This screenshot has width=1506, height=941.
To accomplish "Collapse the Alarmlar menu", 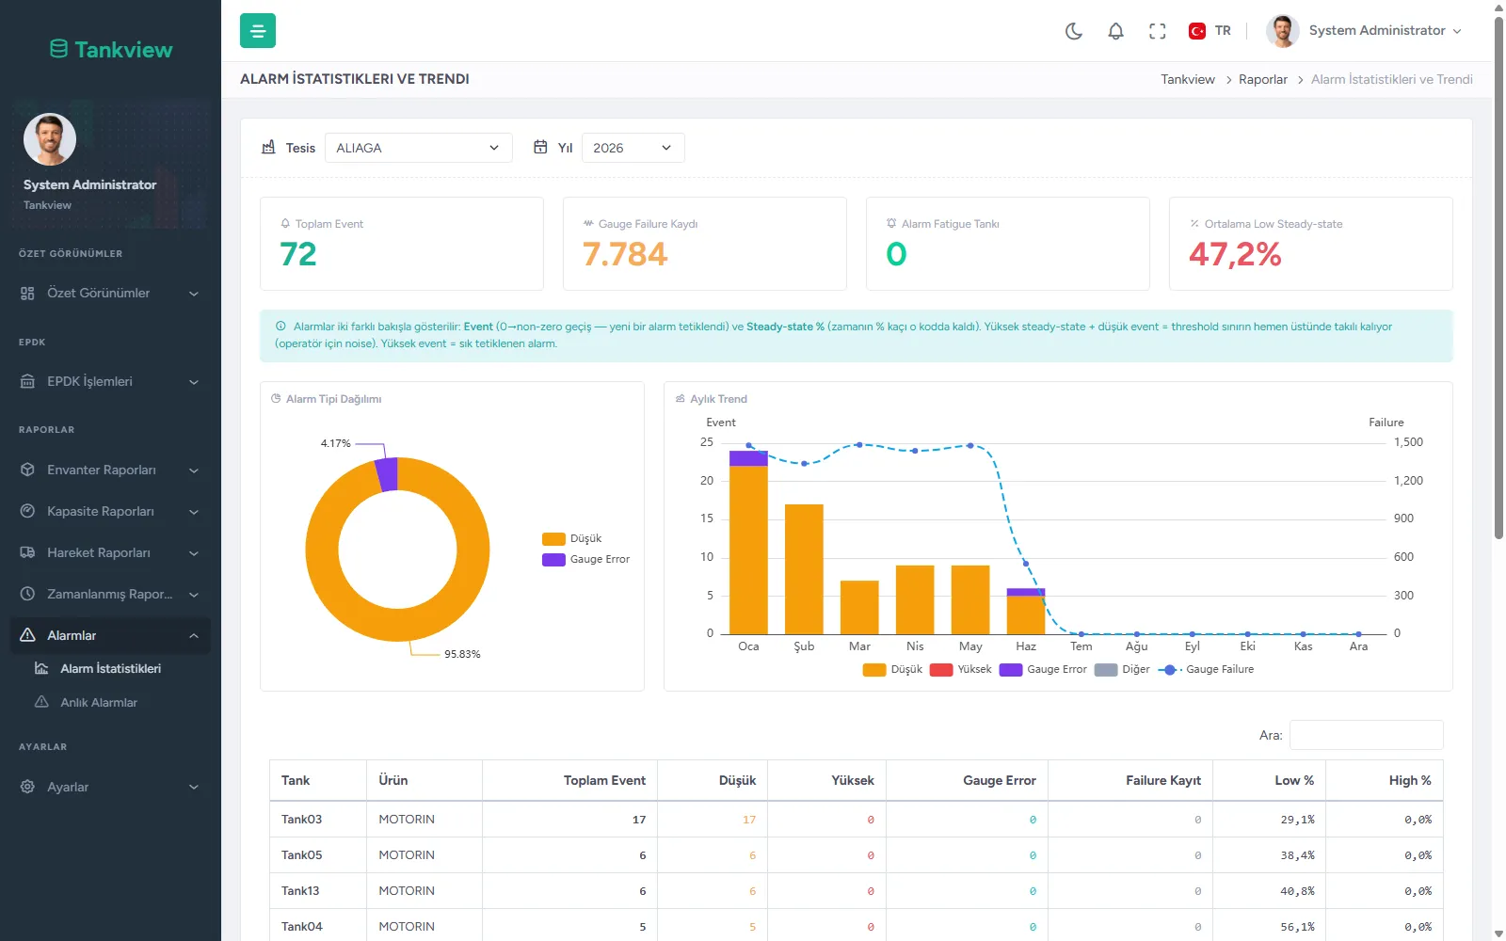I will [110, 635].
